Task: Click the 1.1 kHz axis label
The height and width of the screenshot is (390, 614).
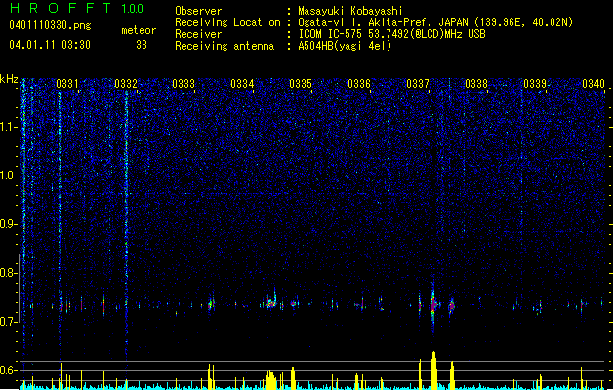Action: click(8, 127)
